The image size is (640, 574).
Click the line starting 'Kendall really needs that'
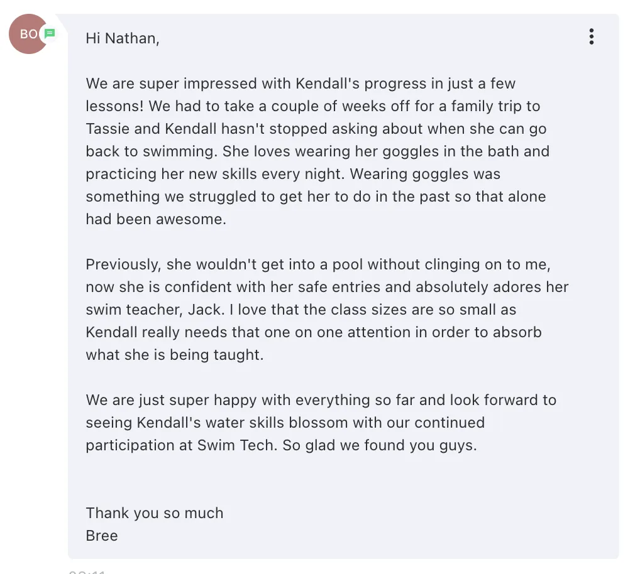coord(314,332)
